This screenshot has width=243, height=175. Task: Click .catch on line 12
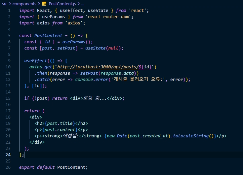click(x=42, y=80)
